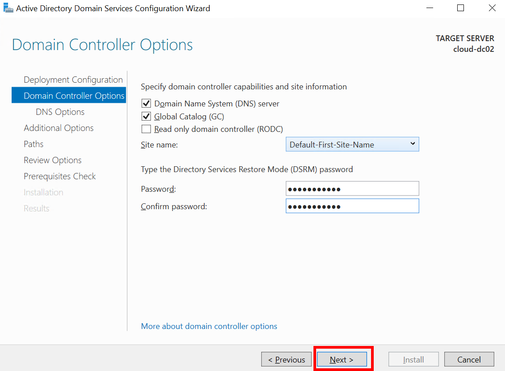Click the disabled Install button
The height and width of the screenshot is (371, 505).
[413, 359]
